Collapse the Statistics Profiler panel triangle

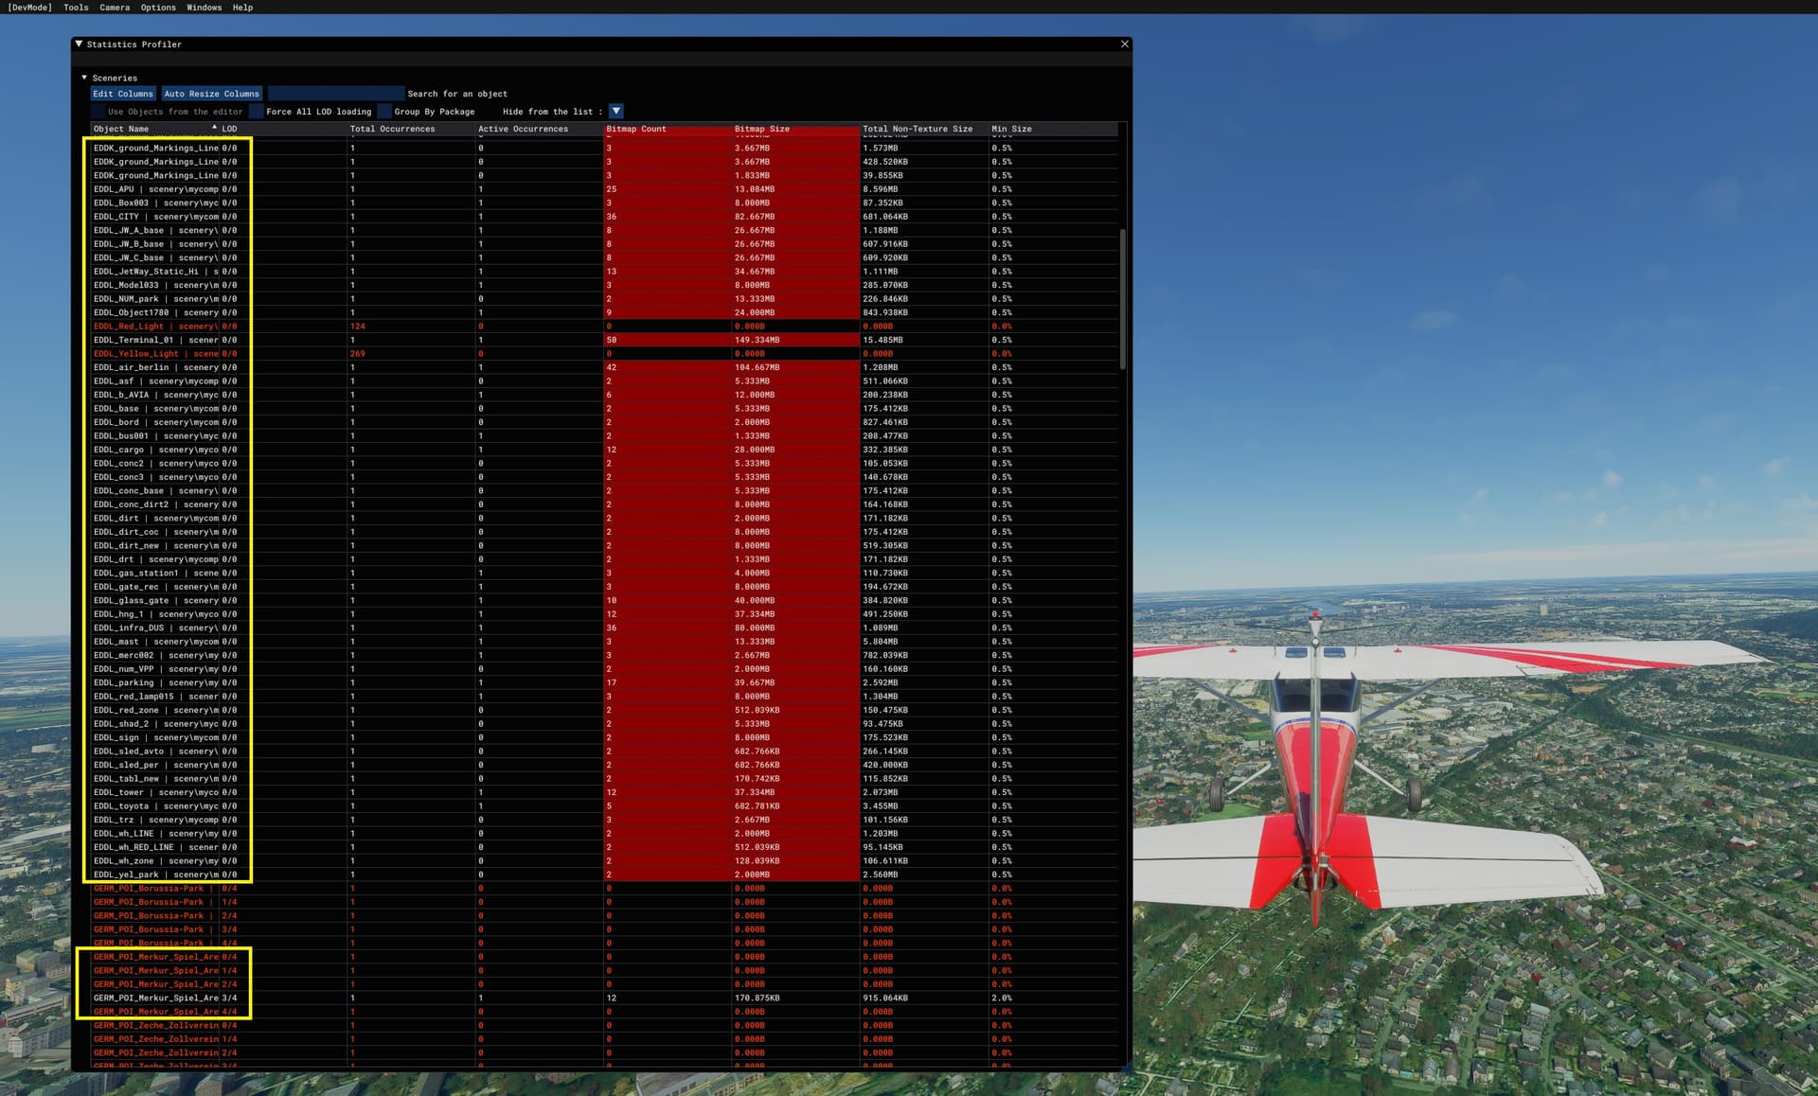[x=77, y=44]
